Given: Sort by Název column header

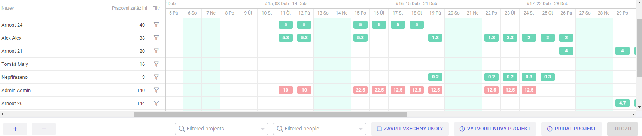Looking at the screenshot, I should (x=8, y=8).
